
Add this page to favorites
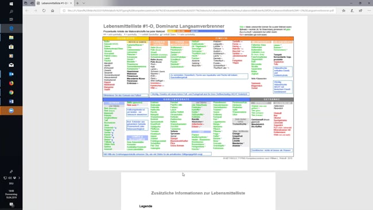click(344, 11)
